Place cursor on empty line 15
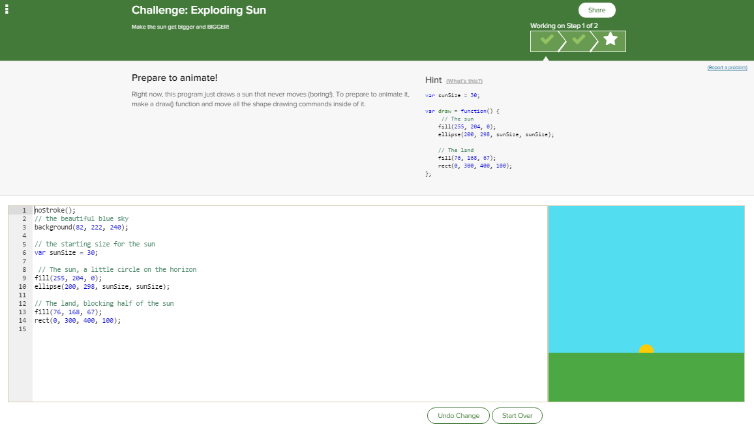Viewport: 754px width, 429px height. (x=130, y=329)
